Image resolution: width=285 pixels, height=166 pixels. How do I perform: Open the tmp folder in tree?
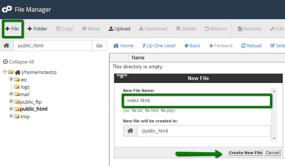(x=25, y=116)
